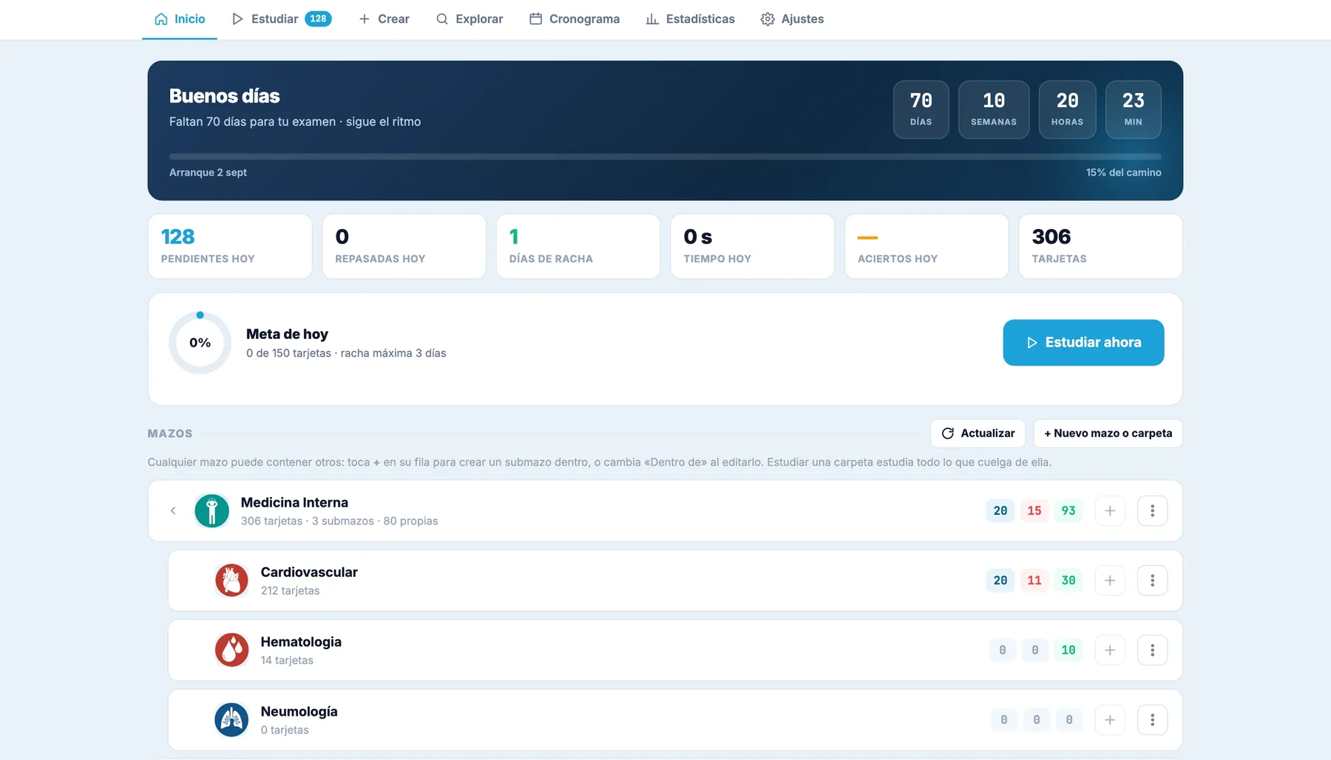Image resolution: width=1331 pixels, height=760 pixels.
Task: Add a subdeck inside Hematologia
Action: (1110, 650)
